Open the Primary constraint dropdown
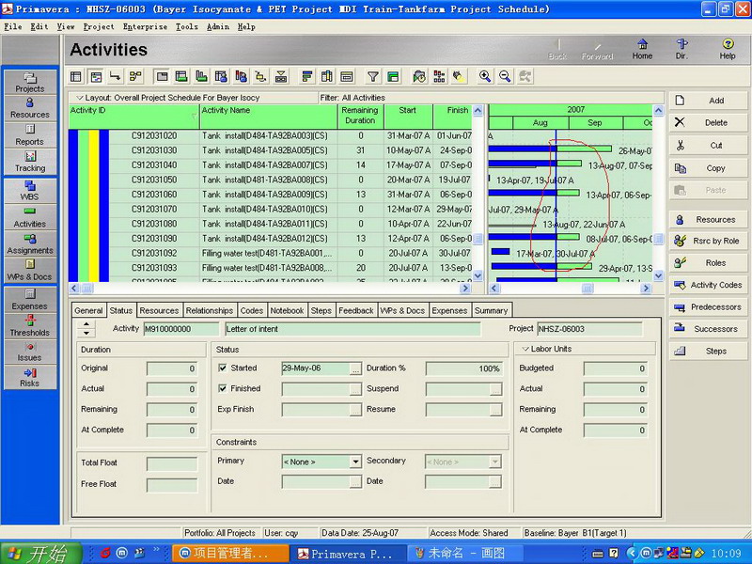The image size is (752, 564). (x=355, y=462)
